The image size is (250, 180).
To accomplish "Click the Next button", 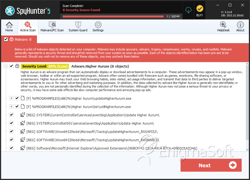I will point(211,165).
